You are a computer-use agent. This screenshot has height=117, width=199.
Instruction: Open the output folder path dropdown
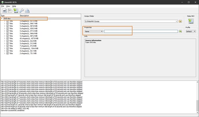coord(177,21)
